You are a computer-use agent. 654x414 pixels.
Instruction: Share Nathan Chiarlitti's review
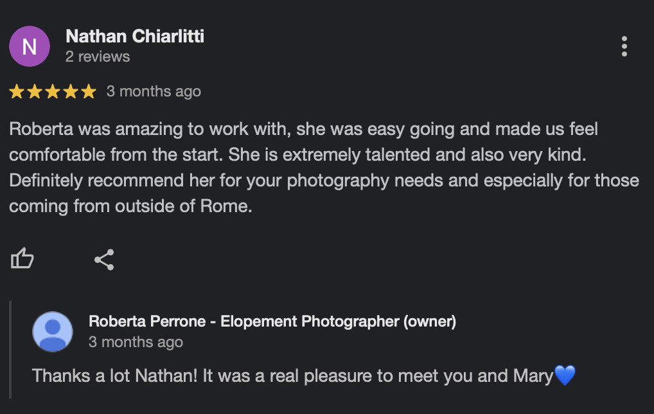[x=104, y=260]
